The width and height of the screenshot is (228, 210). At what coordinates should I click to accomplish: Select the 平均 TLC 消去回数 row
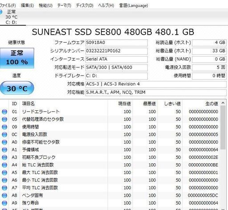(x=110, y=188)
